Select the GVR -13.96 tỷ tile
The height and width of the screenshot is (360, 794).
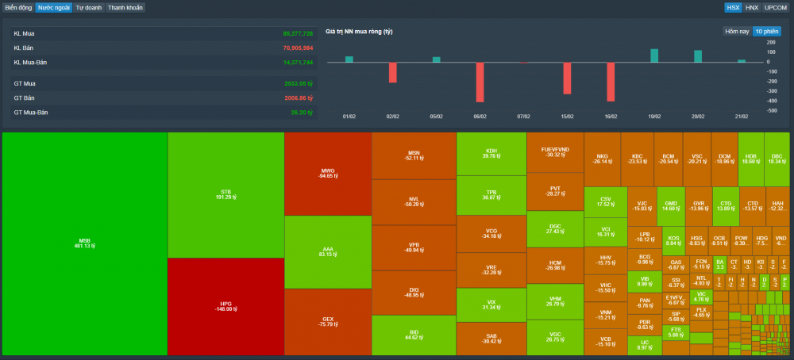pyautogui.click(x=699, y=206)
